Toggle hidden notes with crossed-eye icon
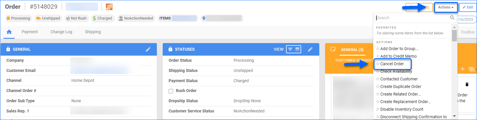Viewport: 477px width, 120px height. pyautogui.click(x=471, y=69)
